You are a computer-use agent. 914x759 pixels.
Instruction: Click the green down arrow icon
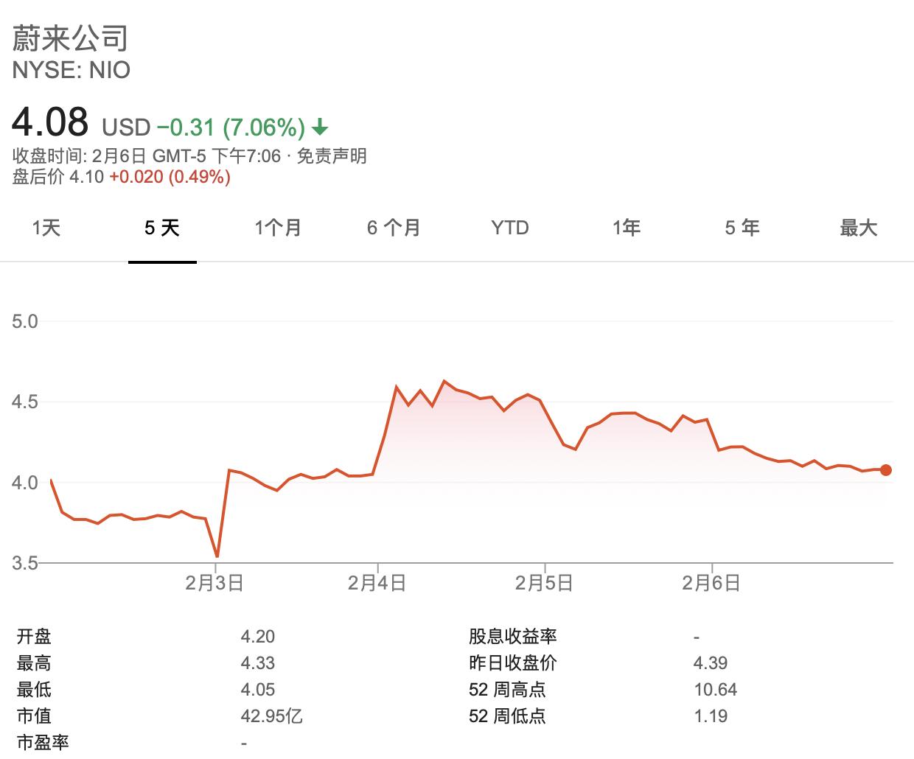(x=320, y=128)
